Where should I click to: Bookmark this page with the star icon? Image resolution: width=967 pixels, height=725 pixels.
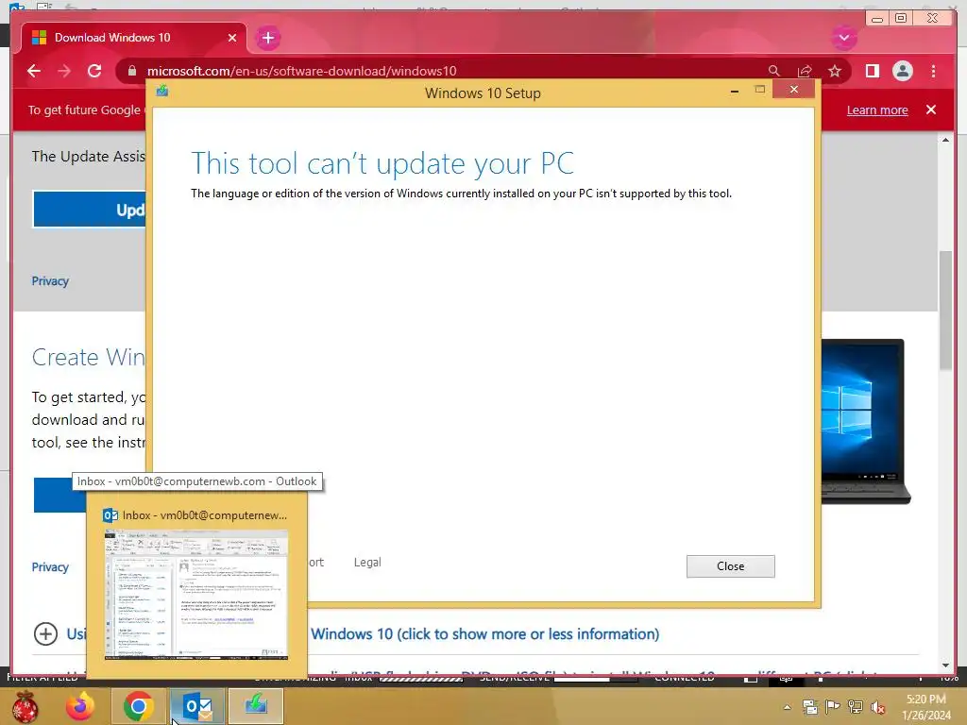click(x=835, y=71)
